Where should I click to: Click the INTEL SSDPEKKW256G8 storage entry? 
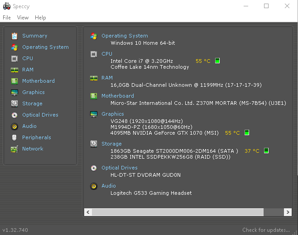(x=170, y=157)
